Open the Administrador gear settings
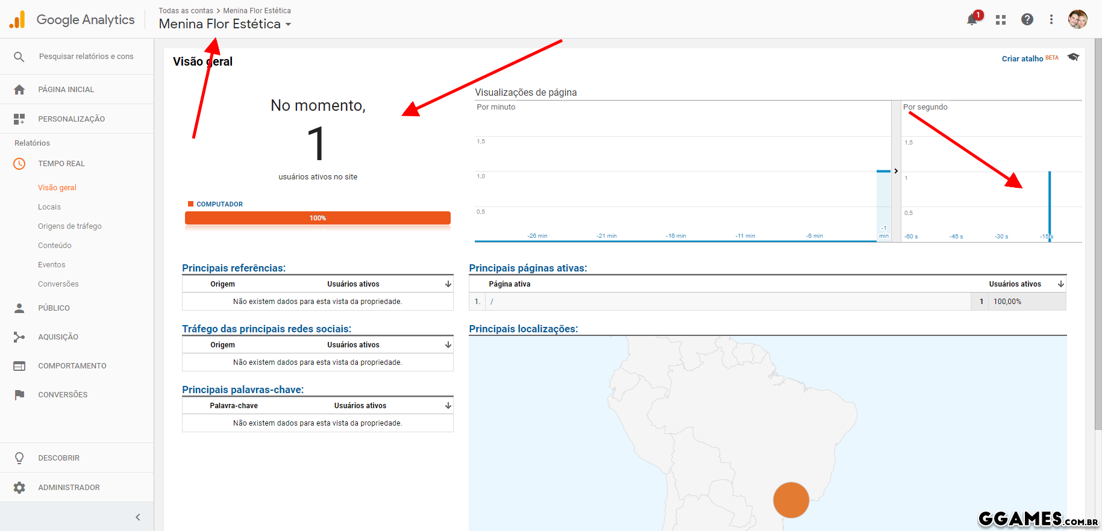 click(20, 488)
